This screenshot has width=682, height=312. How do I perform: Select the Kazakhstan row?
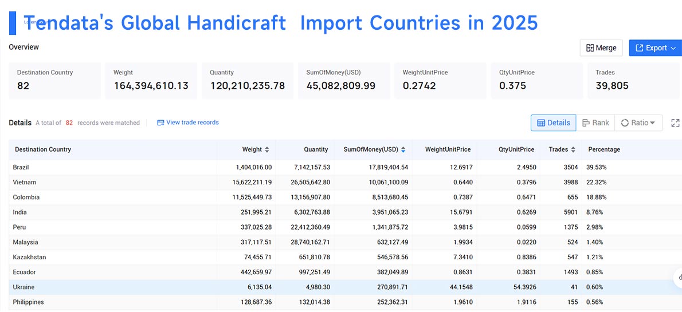click(346, 257)
